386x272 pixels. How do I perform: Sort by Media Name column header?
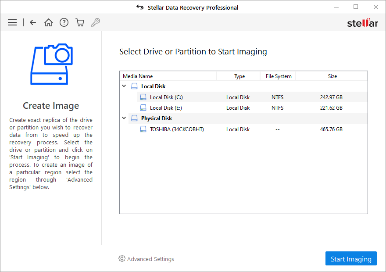click(x=168, y=76)
